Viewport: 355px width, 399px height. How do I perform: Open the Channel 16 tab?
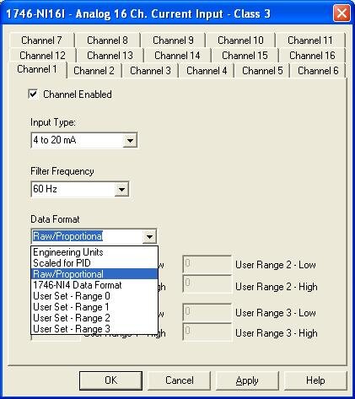point(312,56)
